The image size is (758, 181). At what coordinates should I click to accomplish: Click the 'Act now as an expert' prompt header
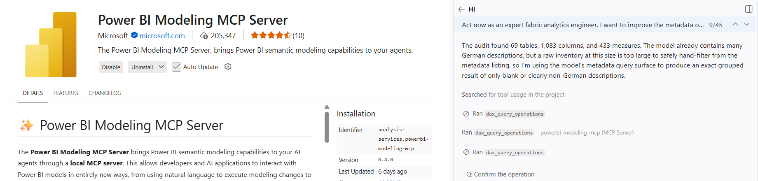(583, 25)
